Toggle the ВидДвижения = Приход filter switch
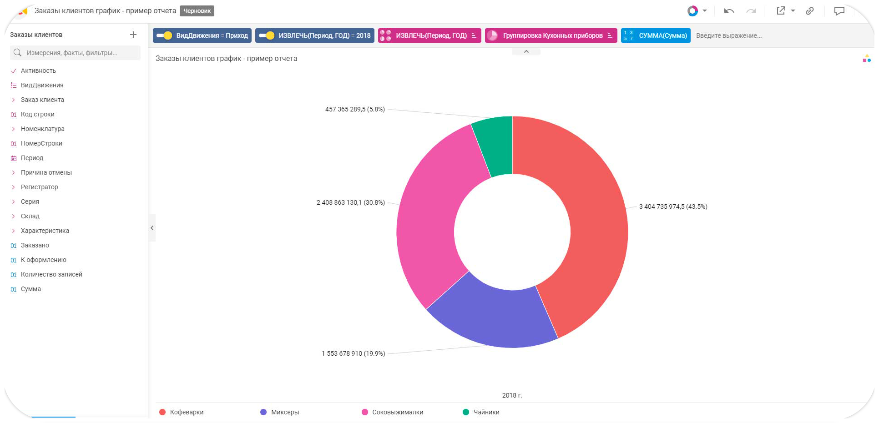This screenshot has height=423, width=879. (x=164, y=35)
